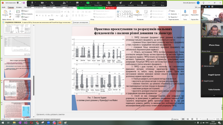The width and height of the screenshot is (223, 125).
Task: Click Format Painter brush icon
Action: [x=10, y=17]
